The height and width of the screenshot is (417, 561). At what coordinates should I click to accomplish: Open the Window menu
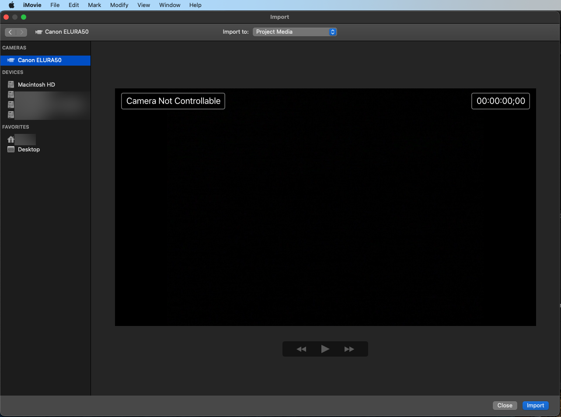(170, 5)
